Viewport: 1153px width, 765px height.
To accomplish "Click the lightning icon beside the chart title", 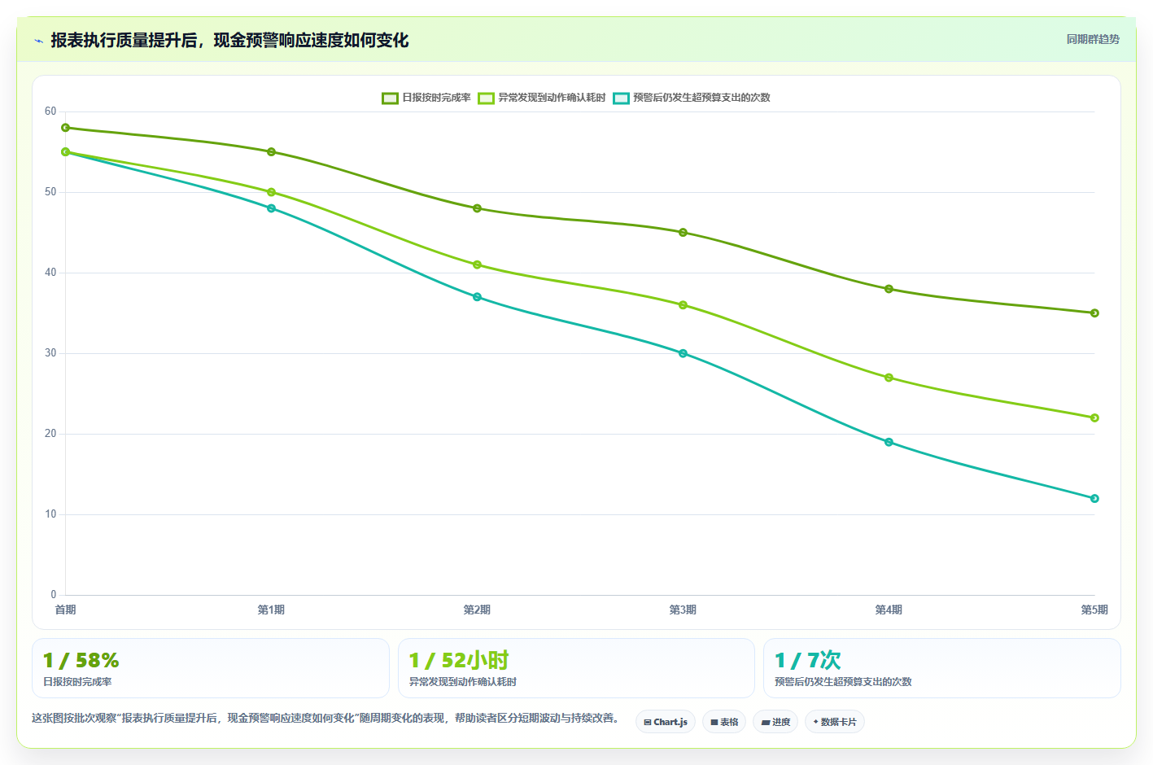I will (x=38, y=41).
